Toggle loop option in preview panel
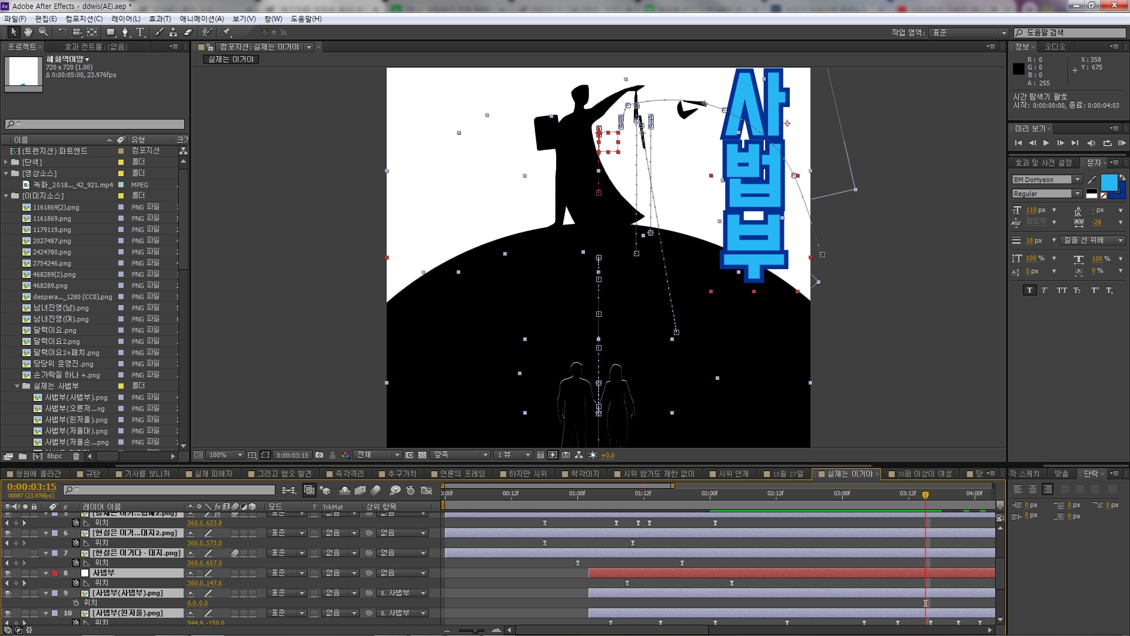The image size is (1130, 636). point(1107,143)
